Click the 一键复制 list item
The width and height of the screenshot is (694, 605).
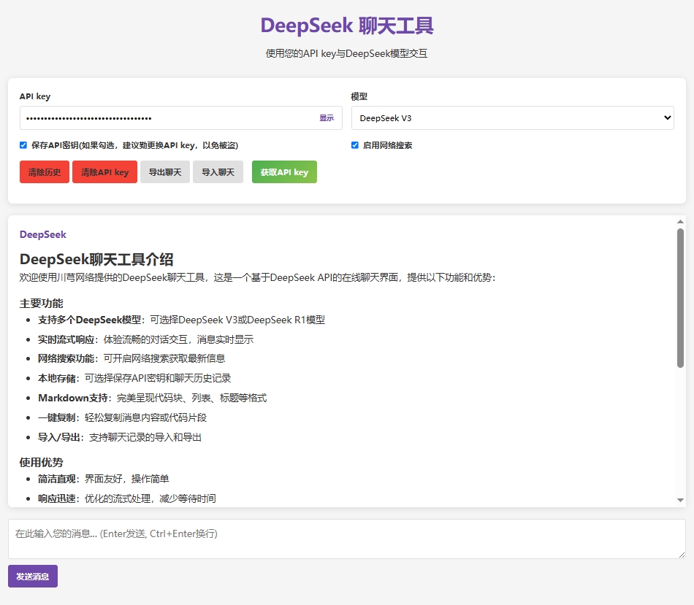pos(122,417)
